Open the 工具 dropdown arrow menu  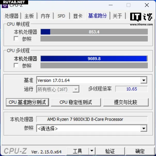pos(92,151)
